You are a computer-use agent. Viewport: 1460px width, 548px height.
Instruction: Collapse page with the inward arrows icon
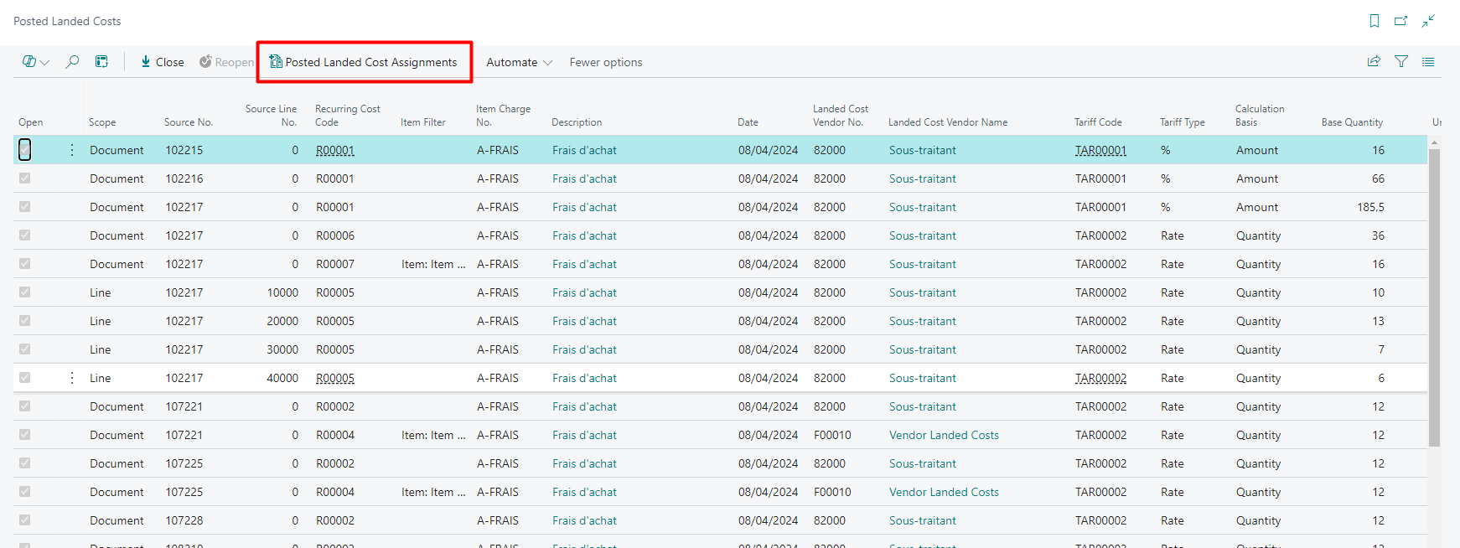coord(1428,21)
